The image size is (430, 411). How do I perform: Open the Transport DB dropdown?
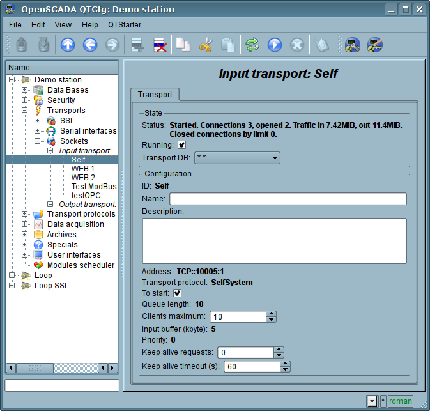coord(275,158)
